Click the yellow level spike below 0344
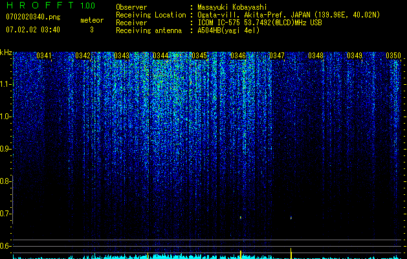The height and width of the screenshot is (259, 407). point(148,256)
